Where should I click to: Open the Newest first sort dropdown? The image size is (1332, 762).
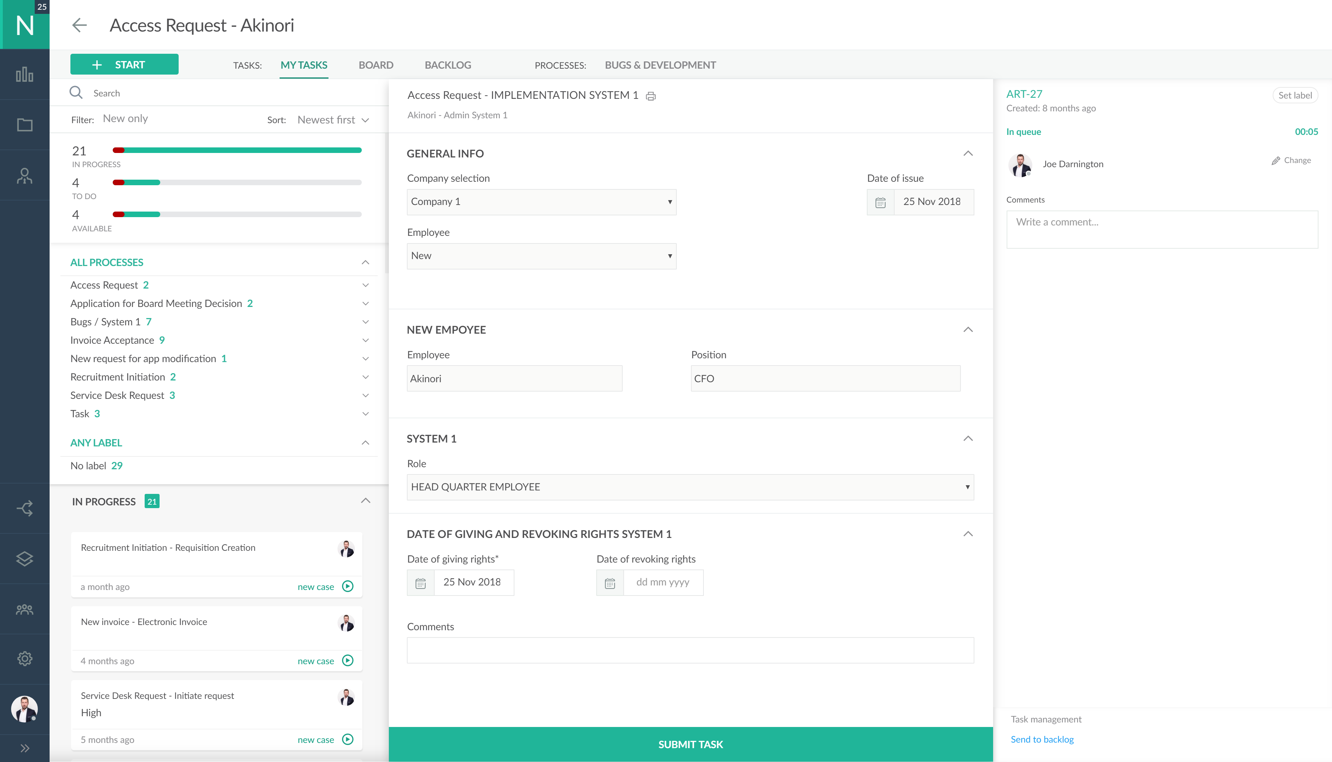(x=333, y=120)
